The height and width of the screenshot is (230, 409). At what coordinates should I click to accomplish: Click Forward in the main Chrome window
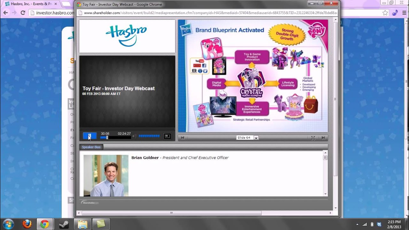pyautogui.click(x=14, y=13)
